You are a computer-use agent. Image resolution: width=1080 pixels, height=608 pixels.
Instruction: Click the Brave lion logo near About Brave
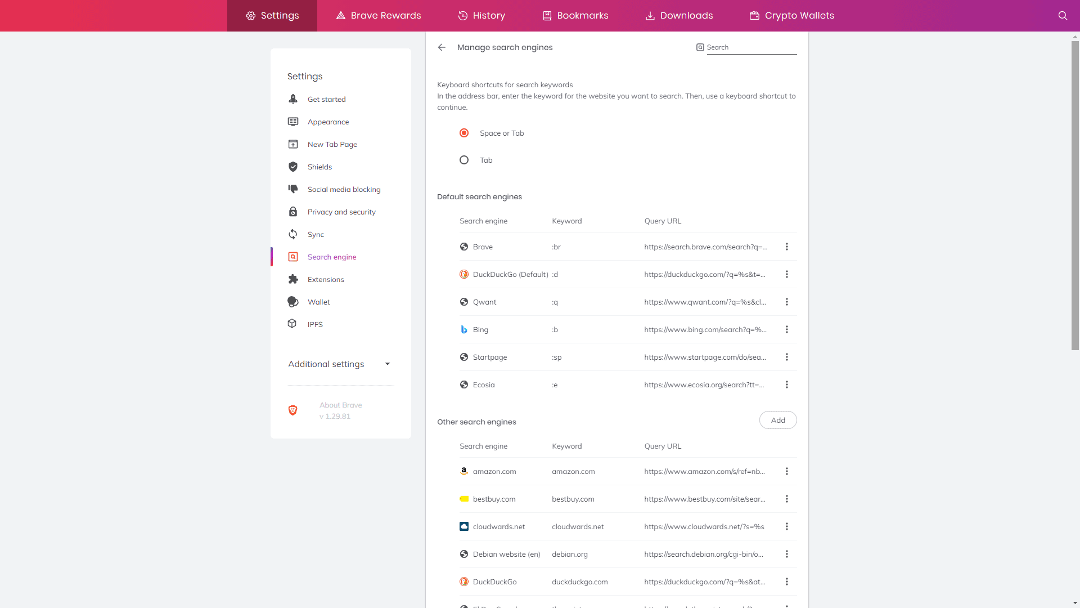pyautogui.click(x=293, y=410)
